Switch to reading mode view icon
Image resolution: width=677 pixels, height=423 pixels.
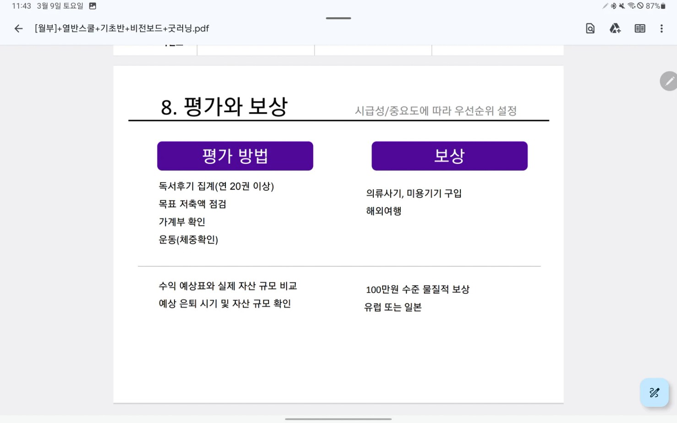coord(640,28)
